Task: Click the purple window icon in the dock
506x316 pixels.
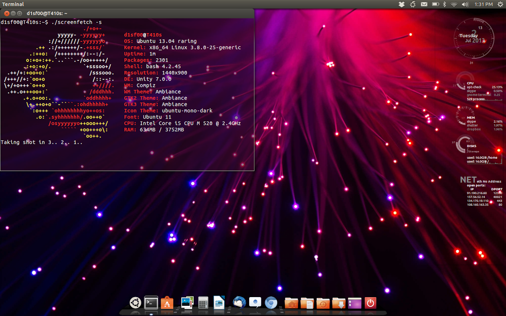Action: [354, 303]
